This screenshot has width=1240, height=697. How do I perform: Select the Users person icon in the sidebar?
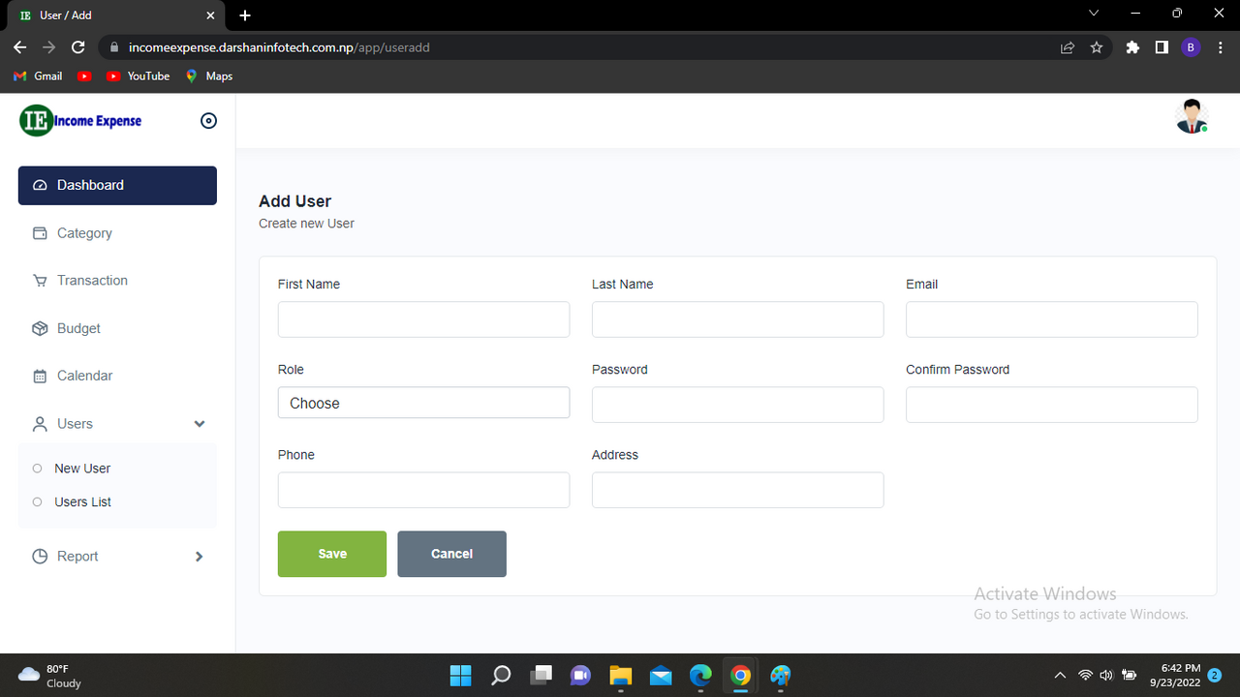[x=39, y=423]
